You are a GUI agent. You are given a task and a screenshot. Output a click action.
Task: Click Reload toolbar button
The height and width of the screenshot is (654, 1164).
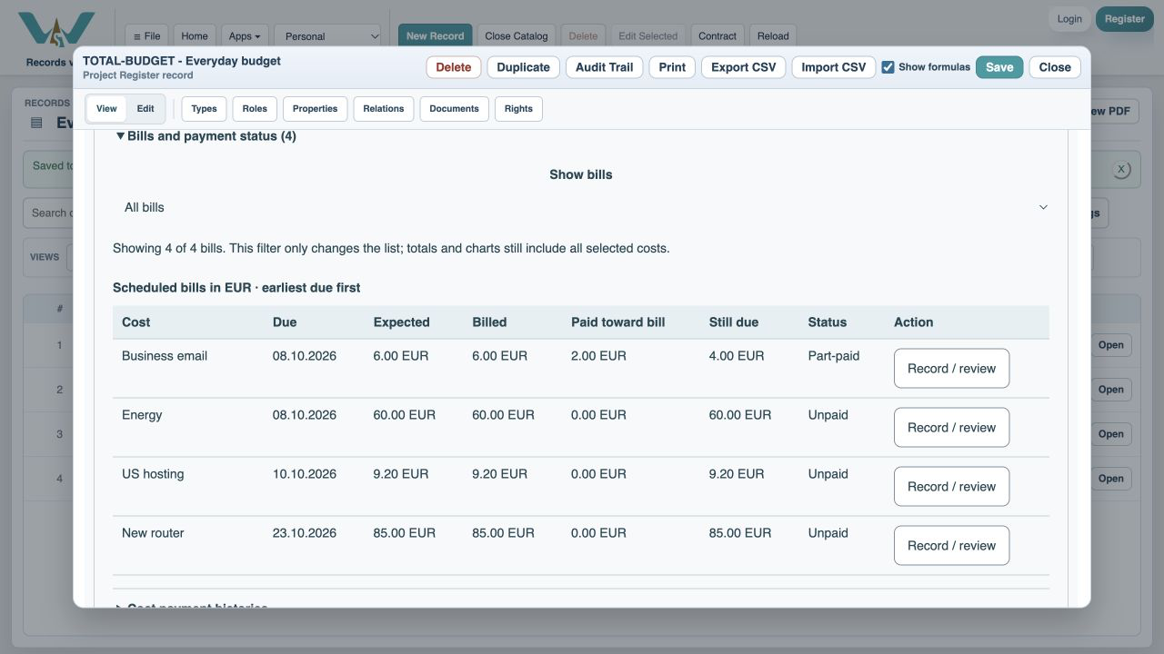point(773,36)
